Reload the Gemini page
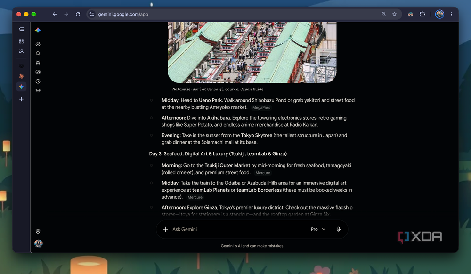Screen dimensions: 471x274 [78, 14]
